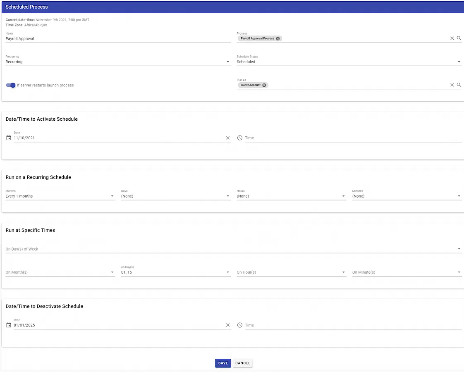
Task: Open Run As search magnifier
Action: click(x=459, y=85)
